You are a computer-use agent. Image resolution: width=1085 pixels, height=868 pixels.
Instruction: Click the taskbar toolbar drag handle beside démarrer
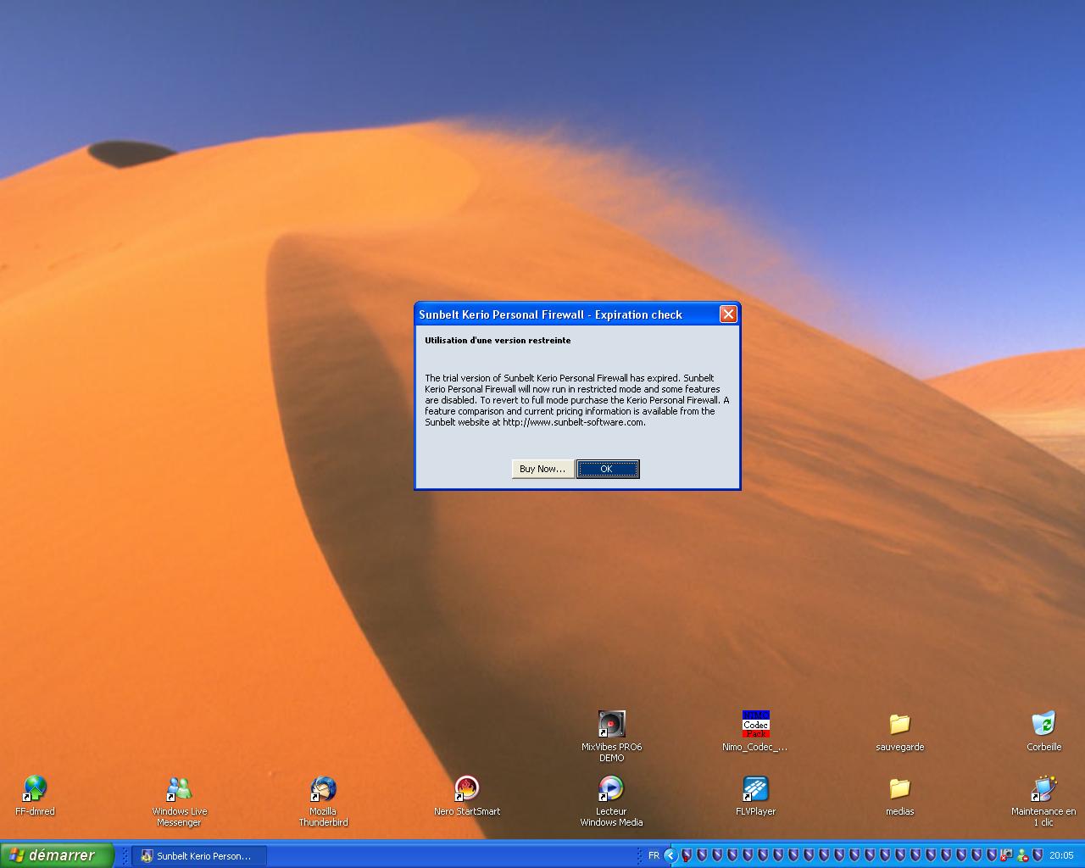pyautogui.click(x=125, y=856)
